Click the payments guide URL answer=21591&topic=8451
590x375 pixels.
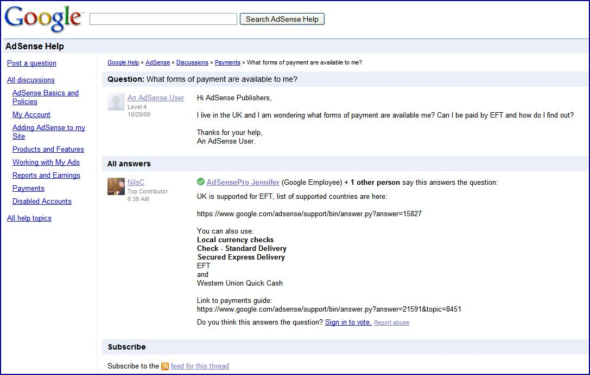[x=329, y=309]
